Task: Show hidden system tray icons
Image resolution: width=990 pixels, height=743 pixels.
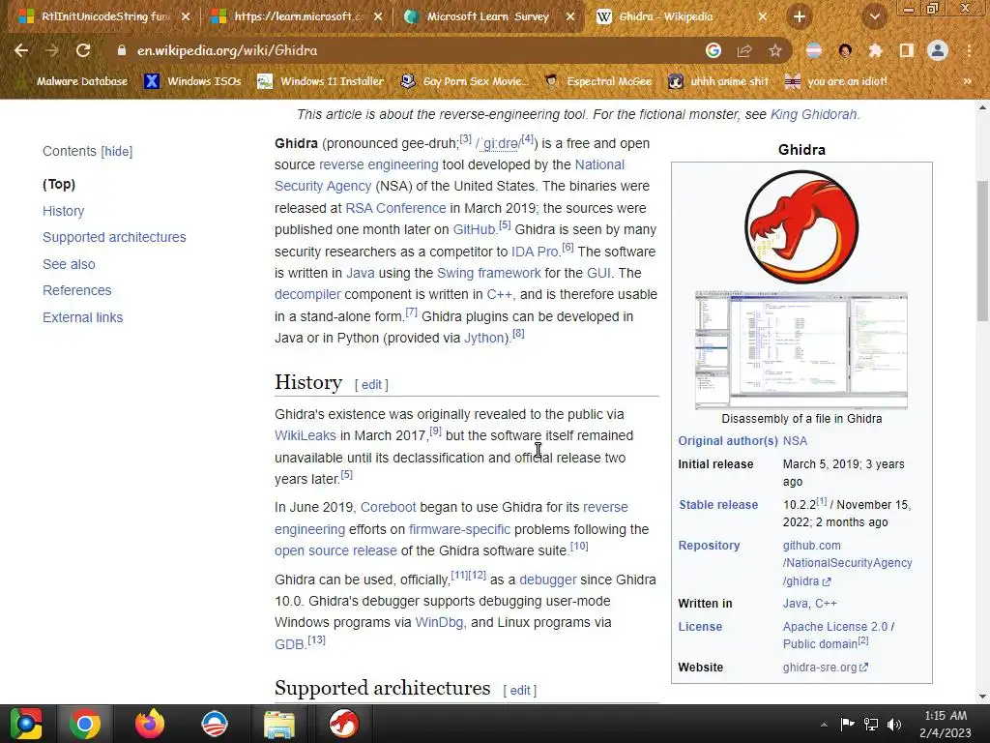Action: pos(824,725)
